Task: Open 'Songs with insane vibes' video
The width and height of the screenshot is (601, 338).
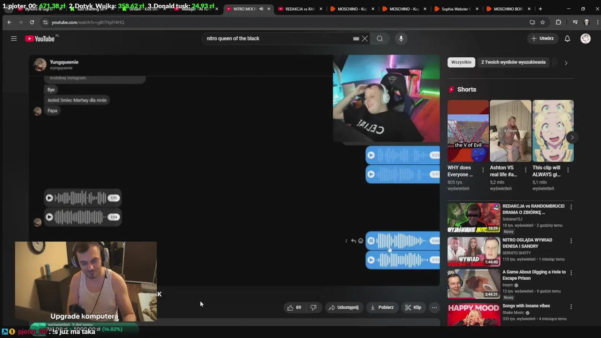Action: (x=526, y=306)
